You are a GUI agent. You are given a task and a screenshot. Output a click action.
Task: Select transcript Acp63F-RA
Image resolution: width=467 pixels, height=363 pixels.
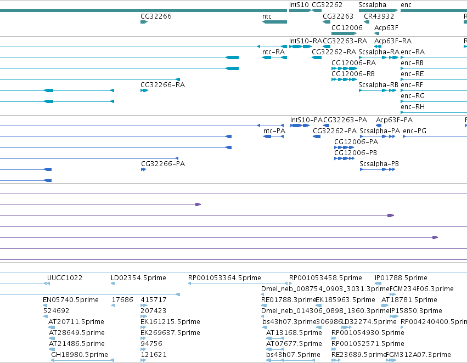(393, 41)
